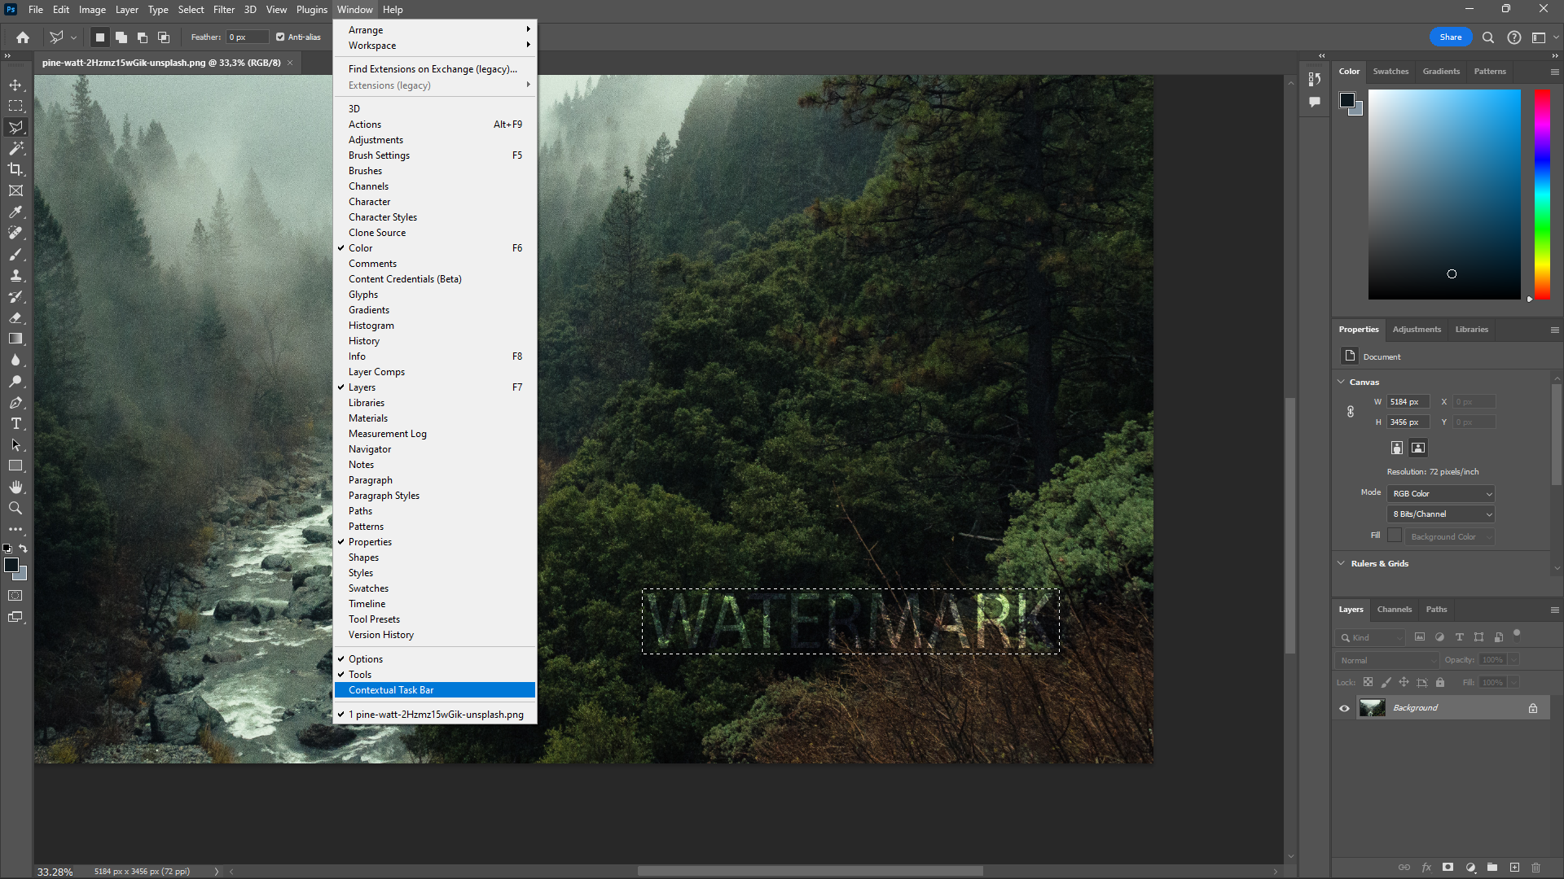Screen dimensions: 1564x879
Task: Collapse the Rulers & Grids section
Action: [x=1341, y=562]
